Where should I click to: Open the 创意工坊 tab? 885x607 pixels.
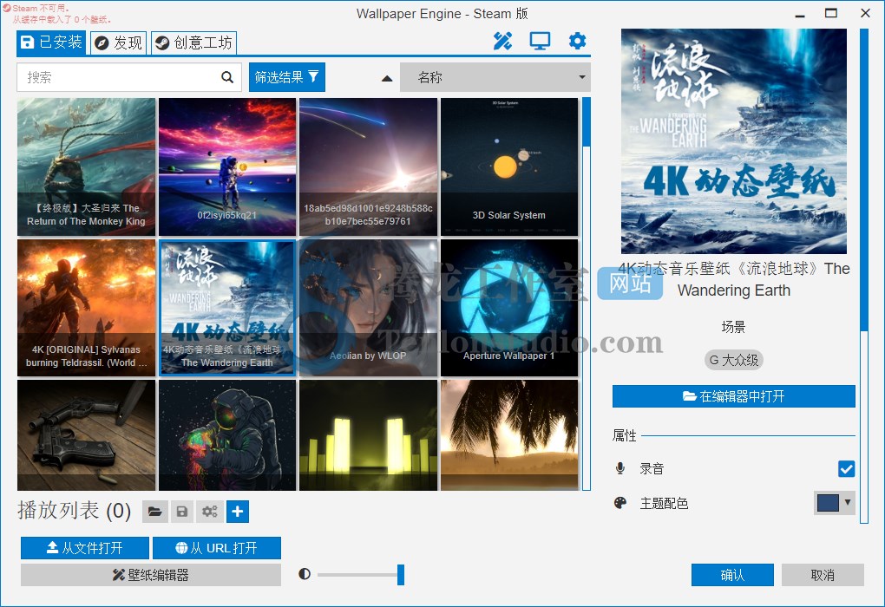pos(193,42)
